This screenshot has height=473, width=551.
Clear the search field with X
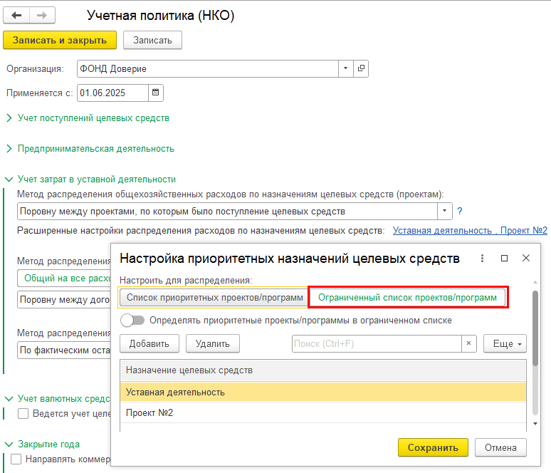[x=469, y=343]
